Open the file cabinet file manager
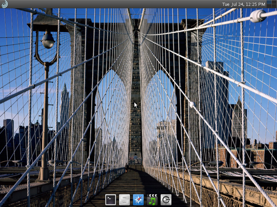This screenshot has width=277, height=207. (x=124, y=200)
